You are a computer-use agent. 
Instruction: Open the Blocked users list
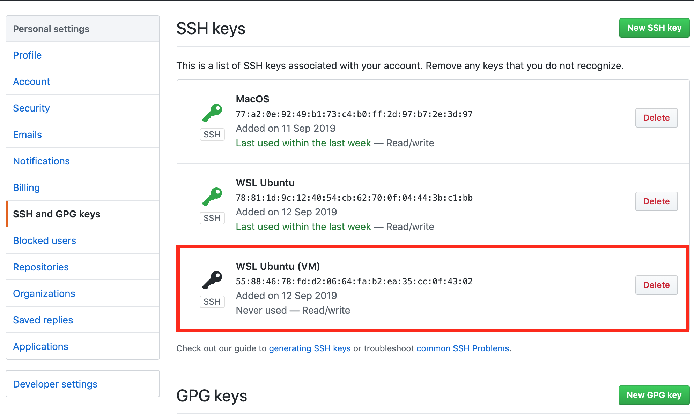tap(44, 240)
